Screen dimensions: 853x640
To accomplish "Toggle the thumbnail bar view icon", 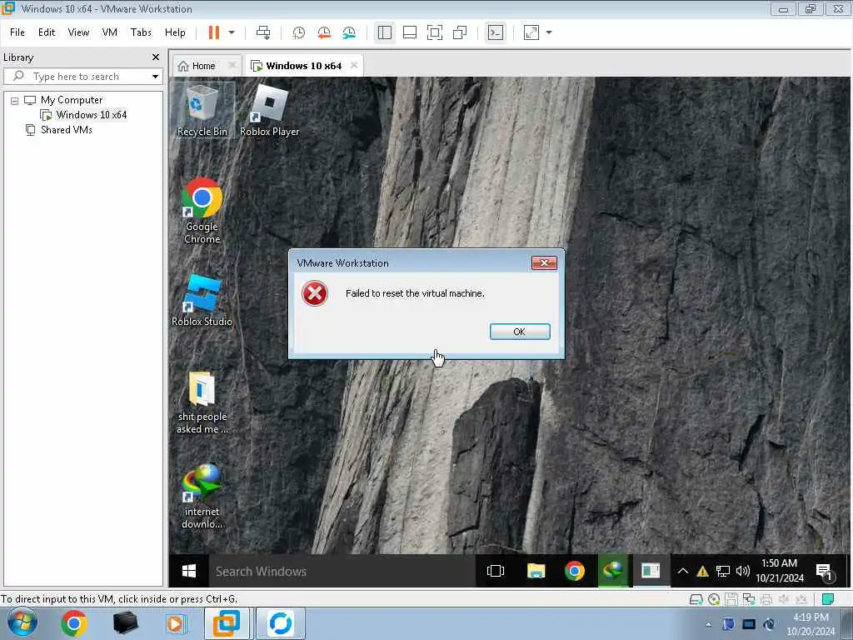I will (410, 32).
